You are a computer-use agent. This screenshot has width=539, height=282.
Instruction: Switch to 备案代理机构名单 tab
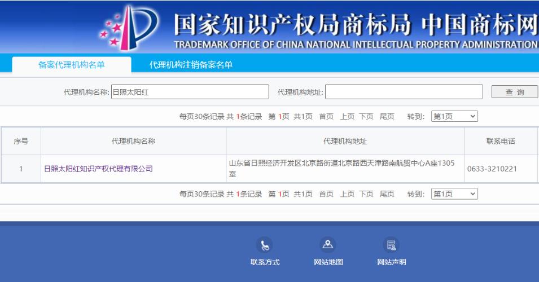[72, 64]
